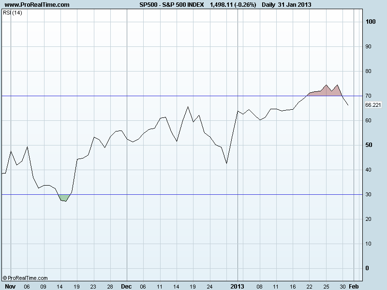
Task: Click the 70 overbought axis label
Action: 368,96
